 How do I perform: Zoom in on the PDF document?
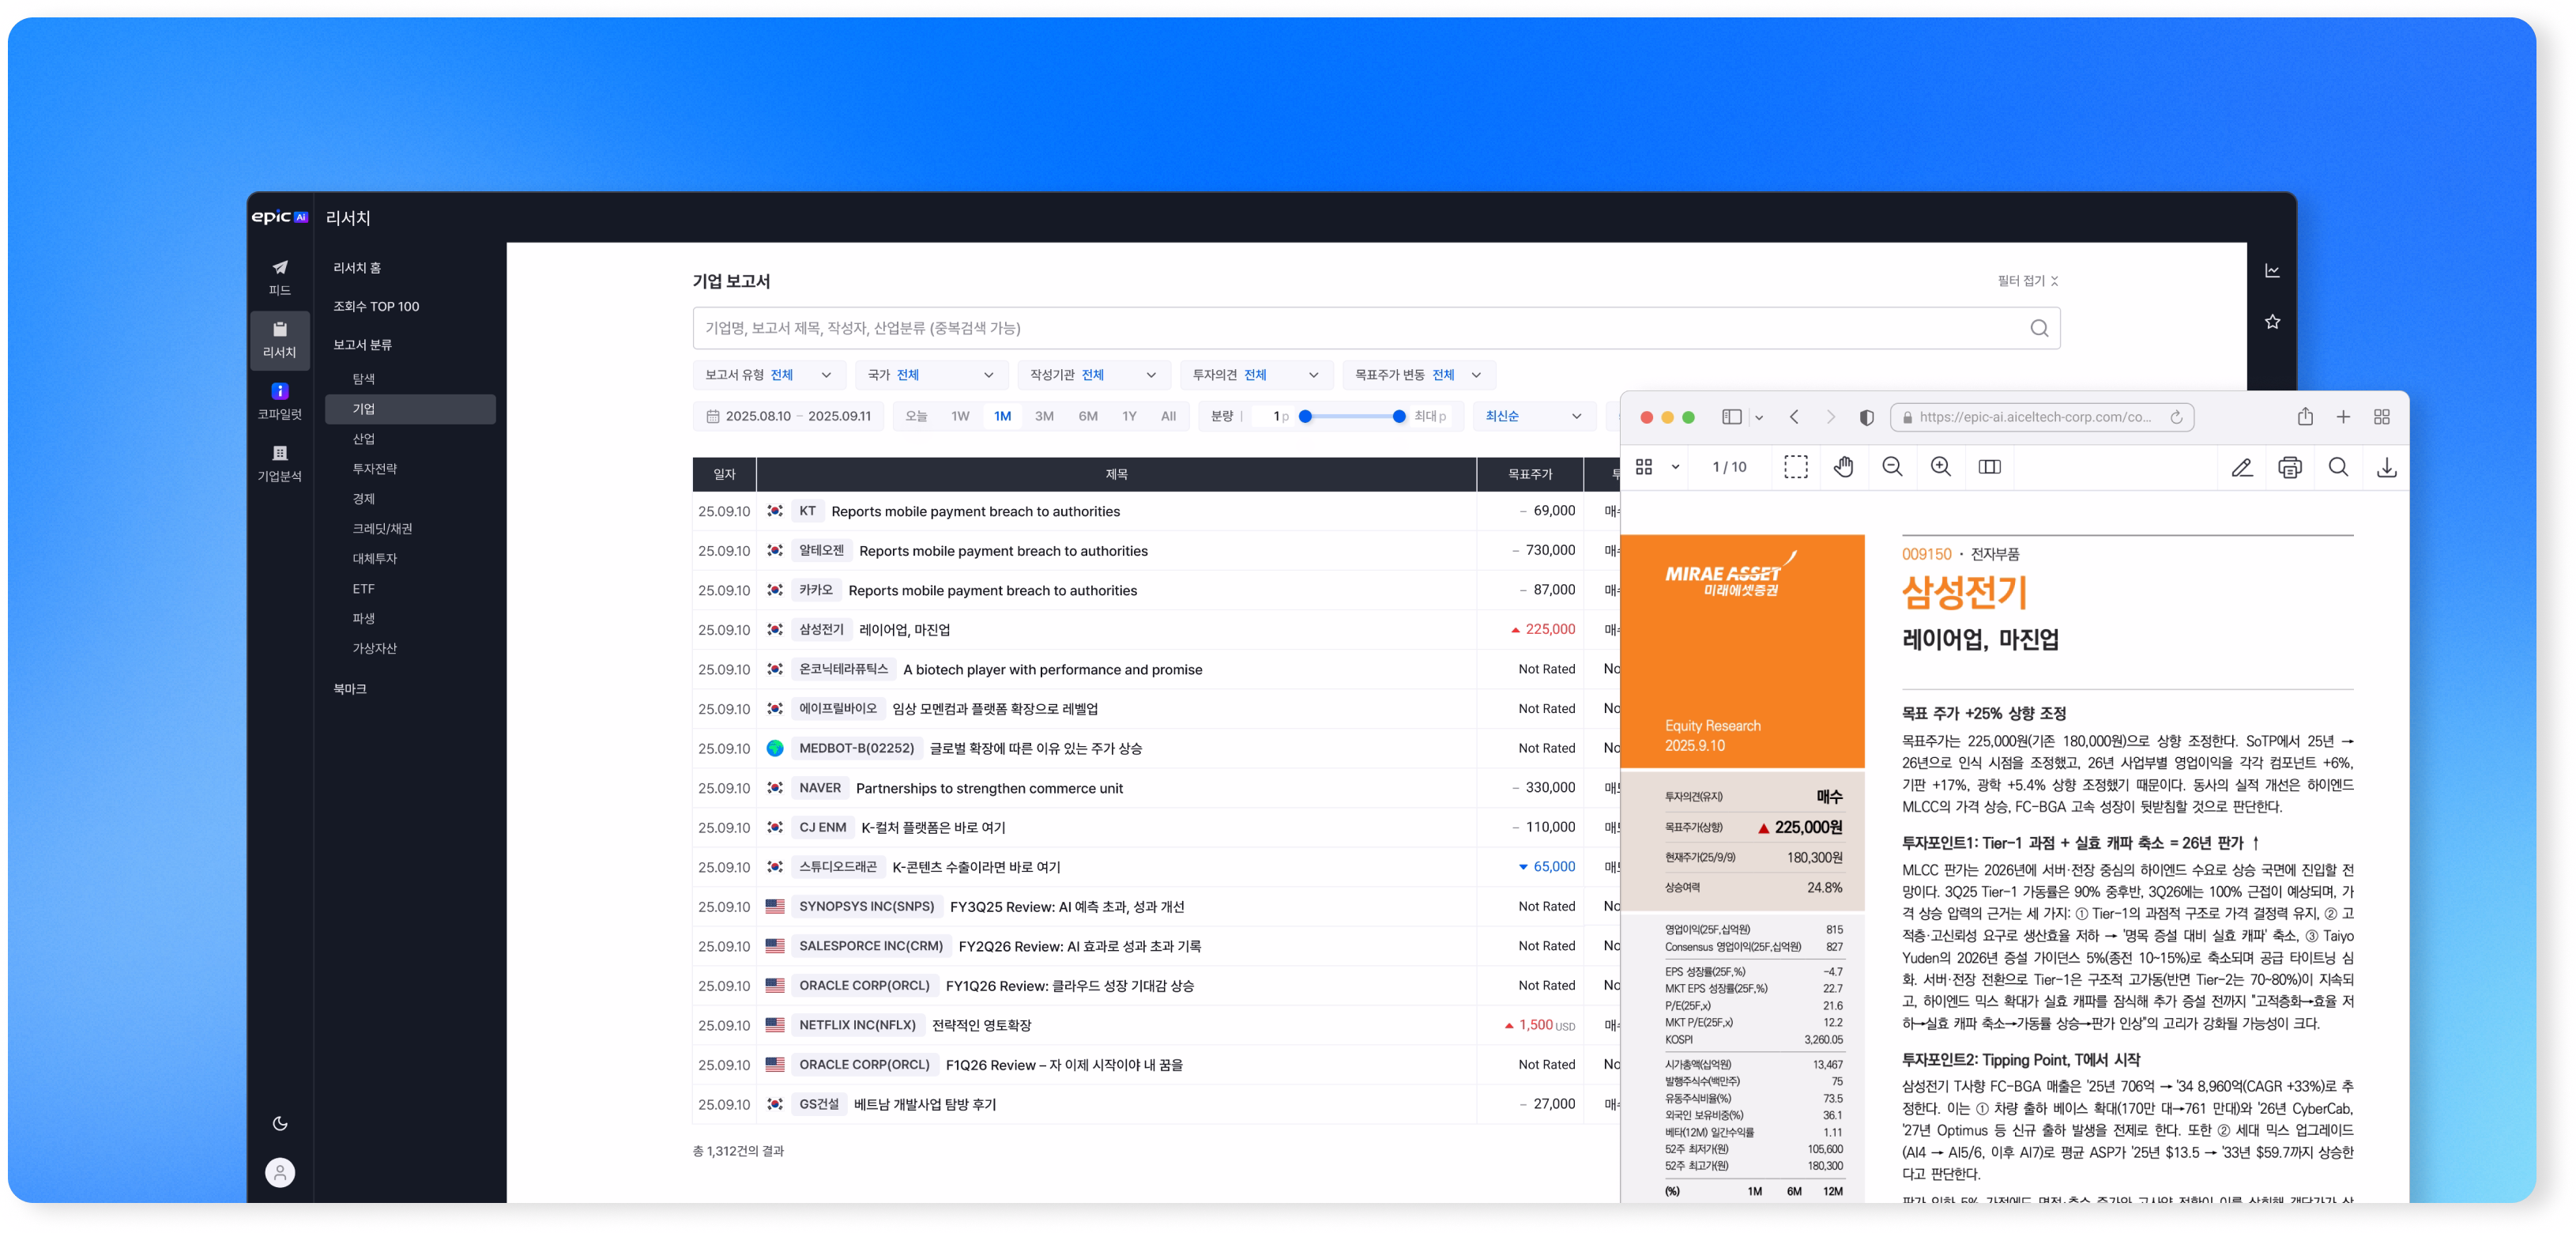point(1941,467)
